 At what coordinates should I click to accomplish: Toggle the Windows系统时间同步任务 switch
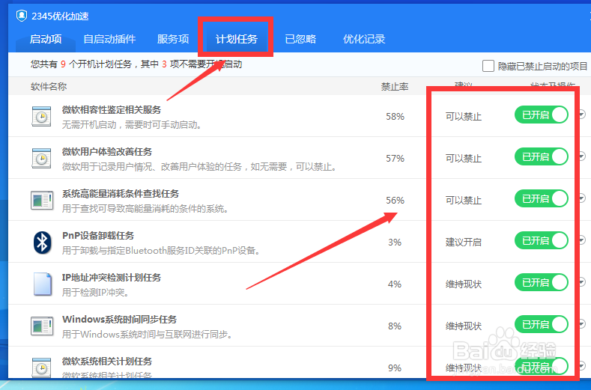[x=542, y=324]
